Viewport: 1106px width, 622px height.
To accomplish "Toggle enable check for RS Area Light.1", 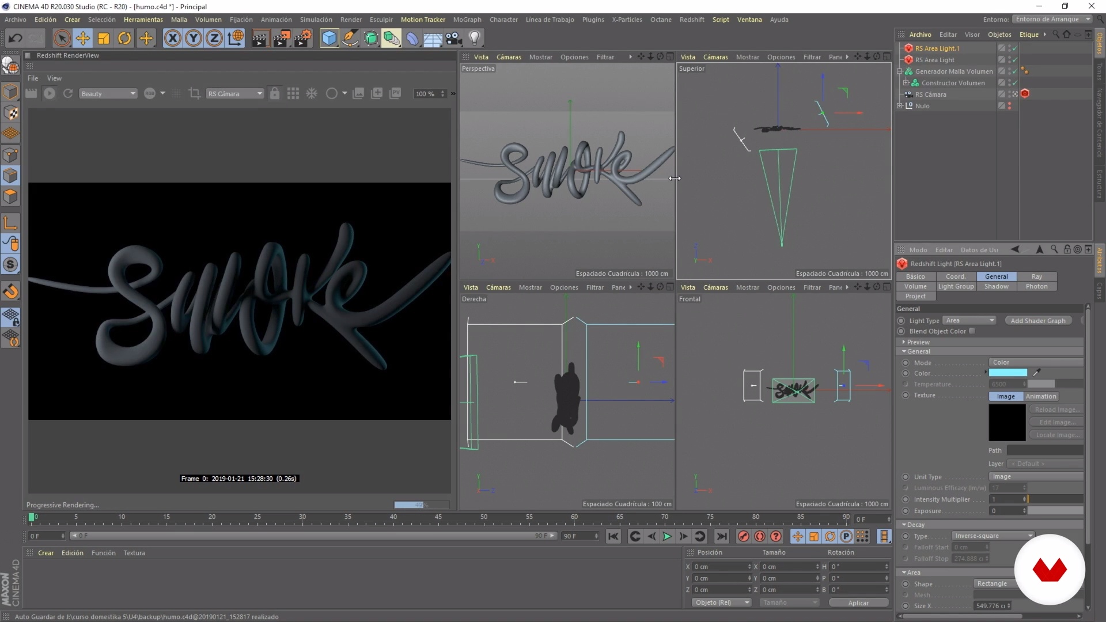I will pos(1014,48).
